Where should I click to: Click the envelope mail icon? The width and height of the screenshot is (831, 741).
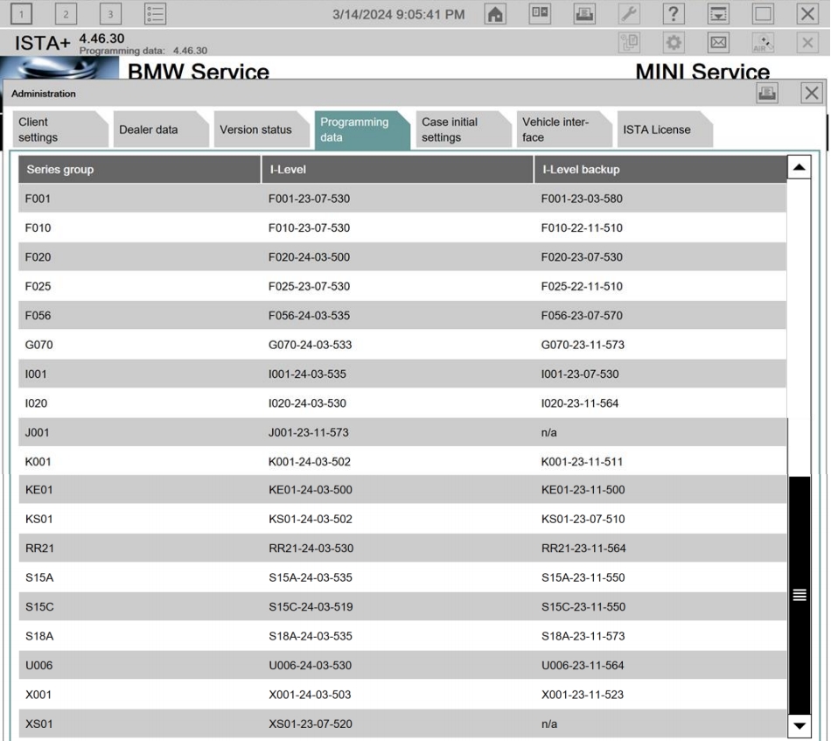click(718, 43)
